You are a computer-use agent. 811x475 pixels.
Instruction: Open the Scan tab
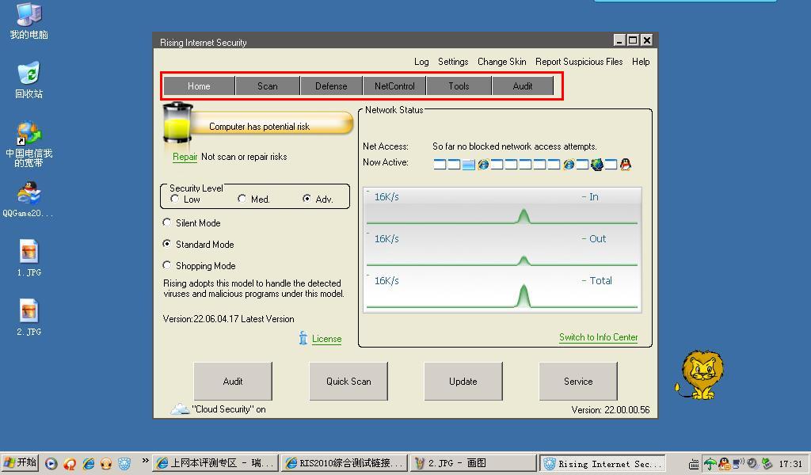coord(268,85)
